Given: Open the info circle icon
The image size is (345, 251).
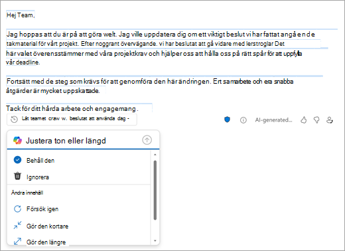Looking at the screenshot, I should point(243,120).
